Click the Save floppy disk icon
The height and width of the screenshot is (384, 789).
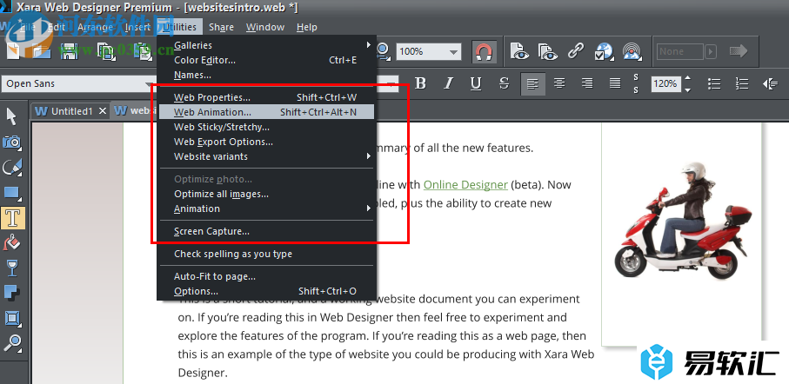pos(70,50)
